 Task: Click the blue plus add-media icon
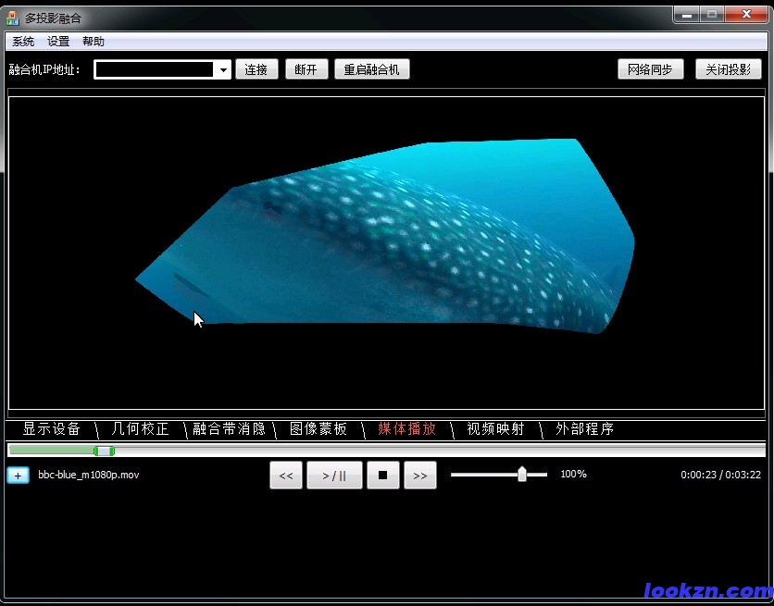tap(18, 475)
